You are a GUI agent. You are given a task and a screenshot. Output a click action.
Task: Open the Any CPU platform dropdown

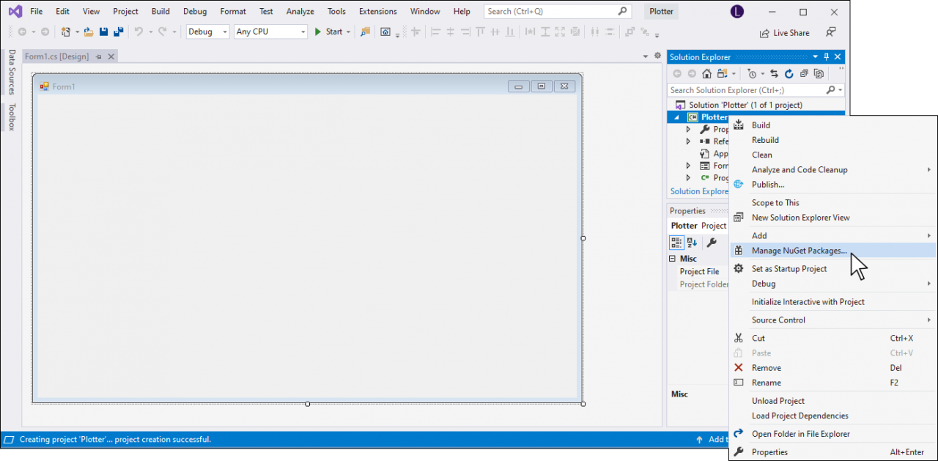coord(302,32)
